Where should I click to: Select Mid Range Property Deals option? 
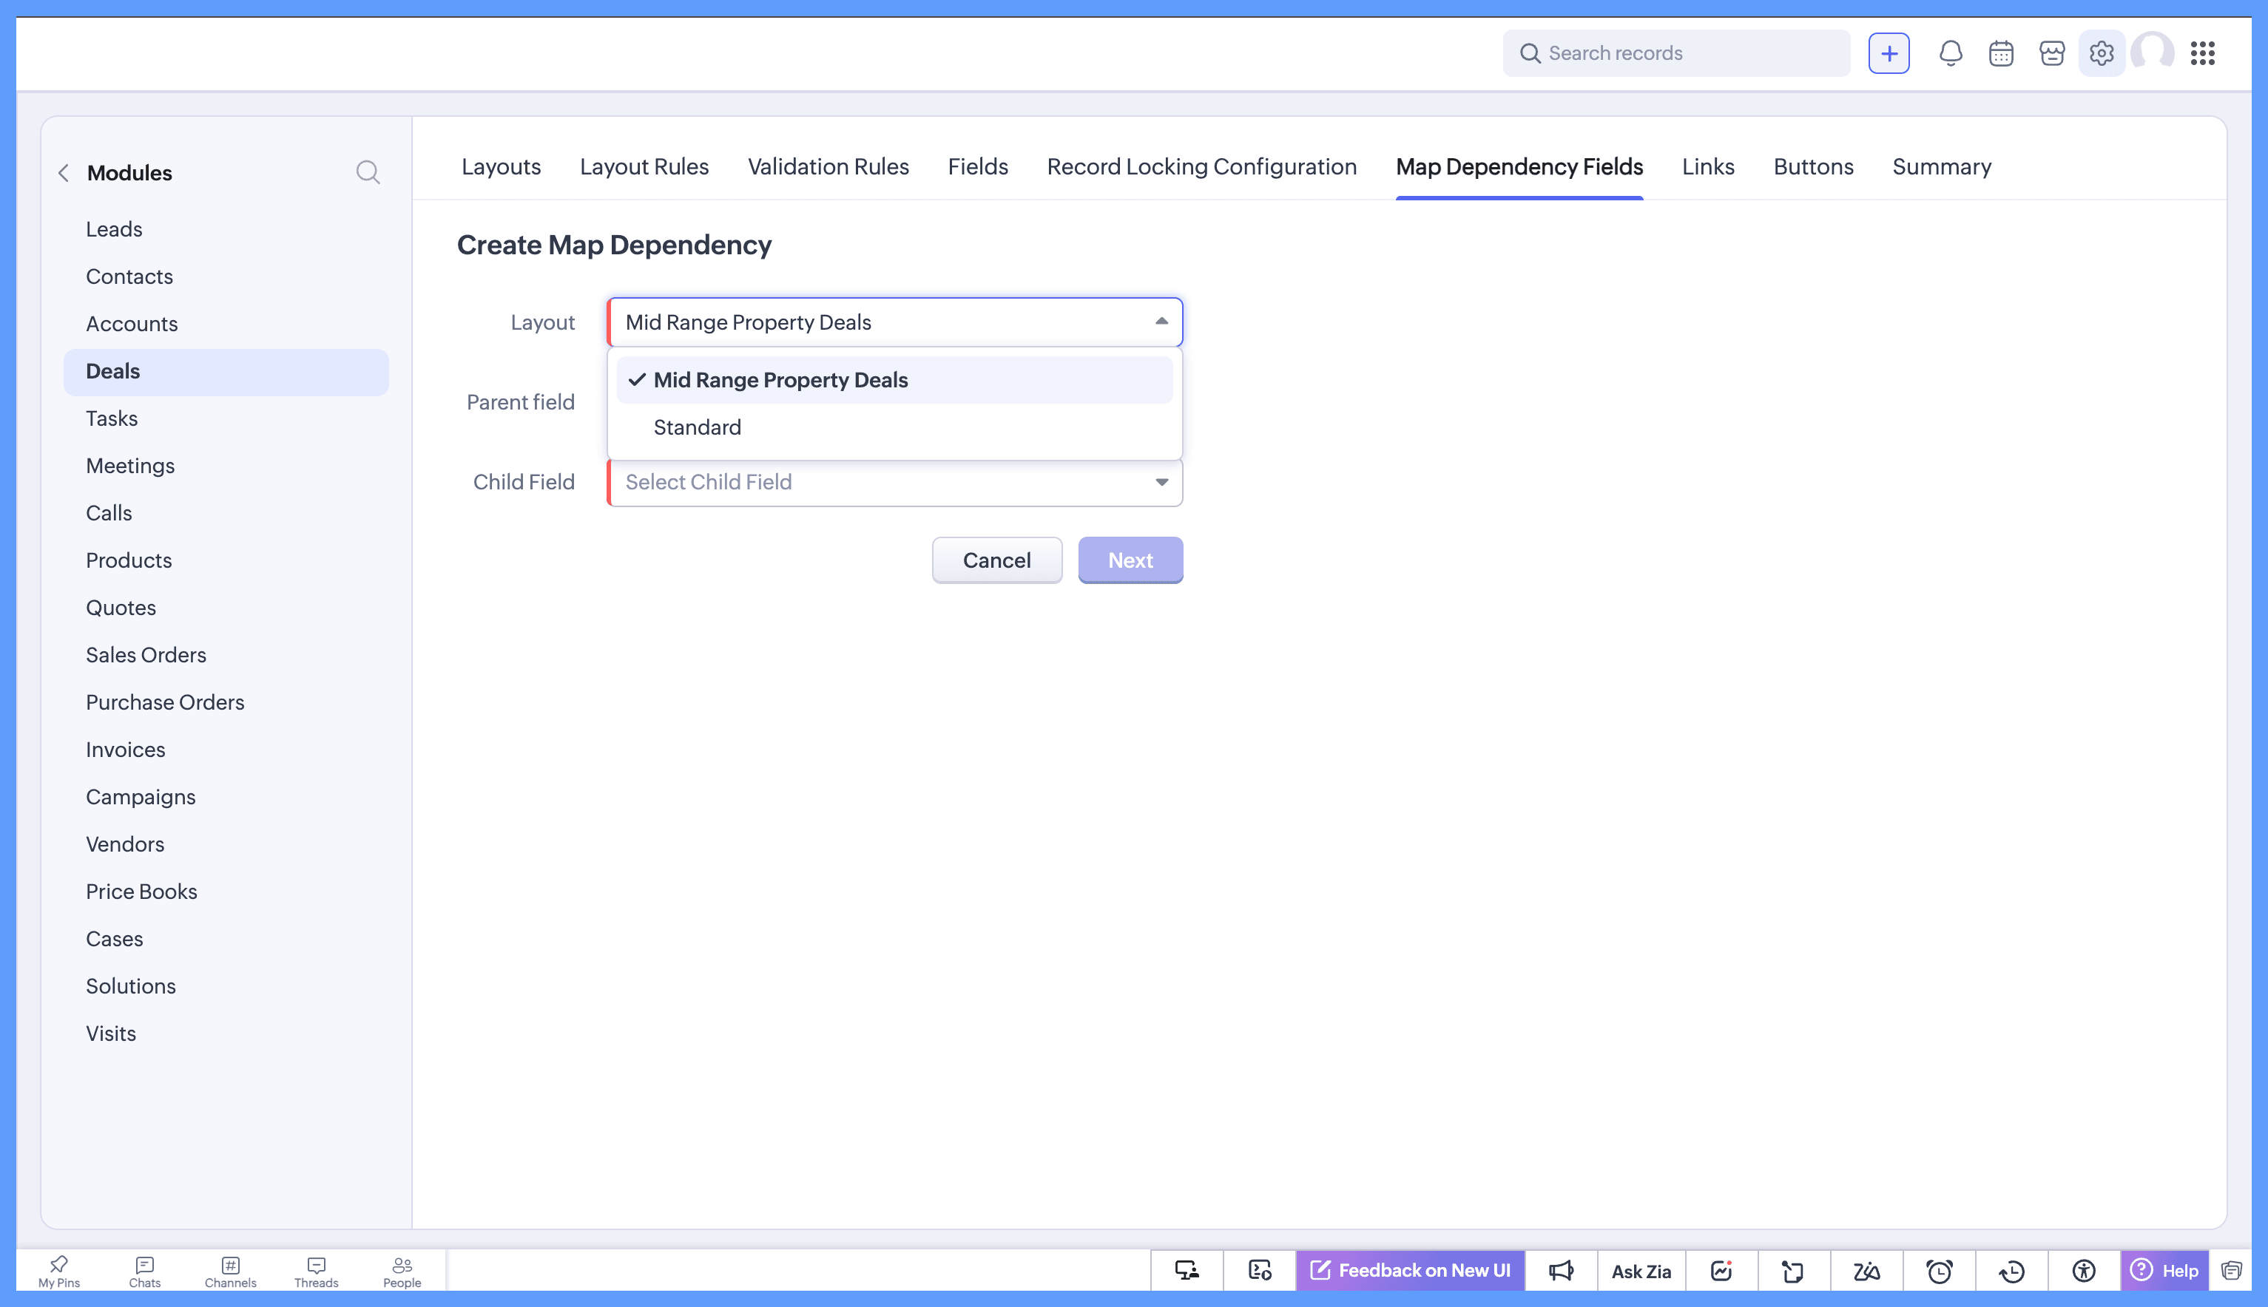coord(780,380)
